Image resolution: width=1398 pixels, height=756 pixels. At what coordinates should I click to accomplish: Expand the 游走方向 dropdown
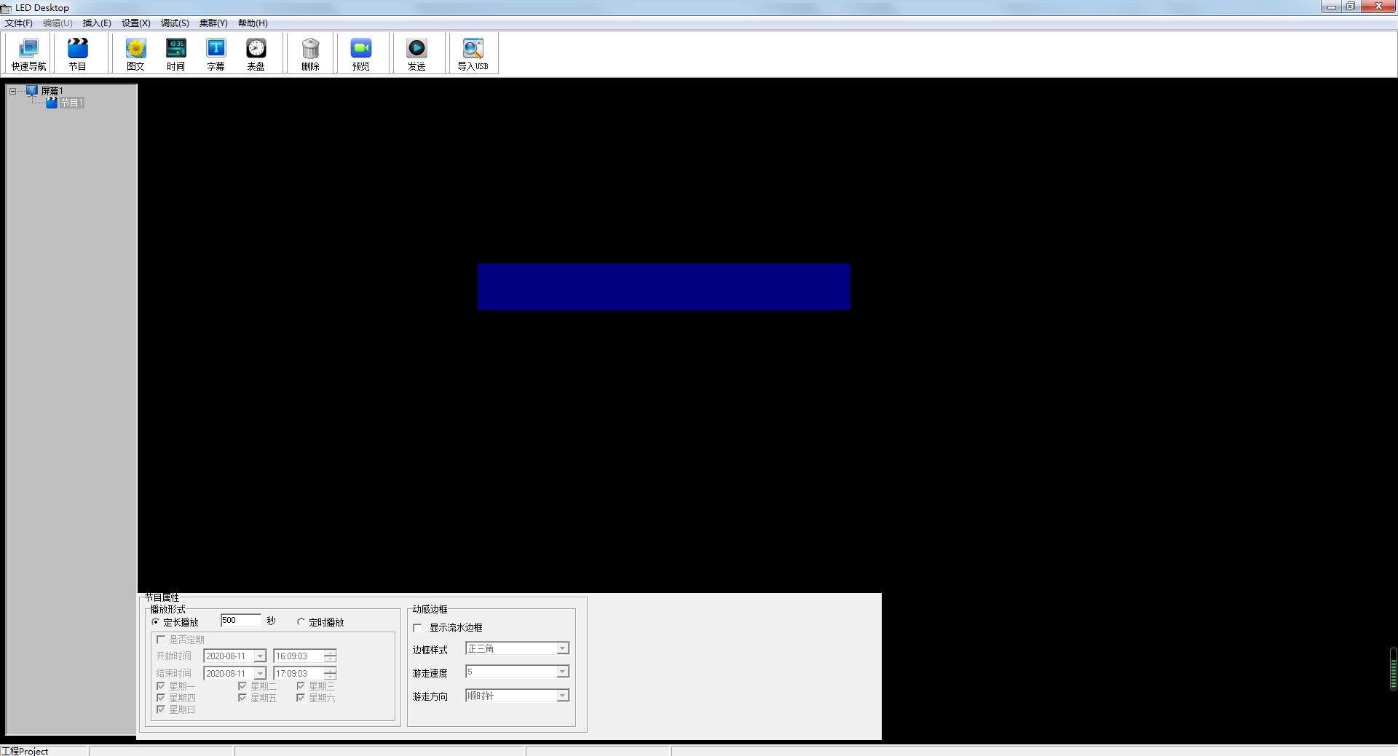click(561, 696)
